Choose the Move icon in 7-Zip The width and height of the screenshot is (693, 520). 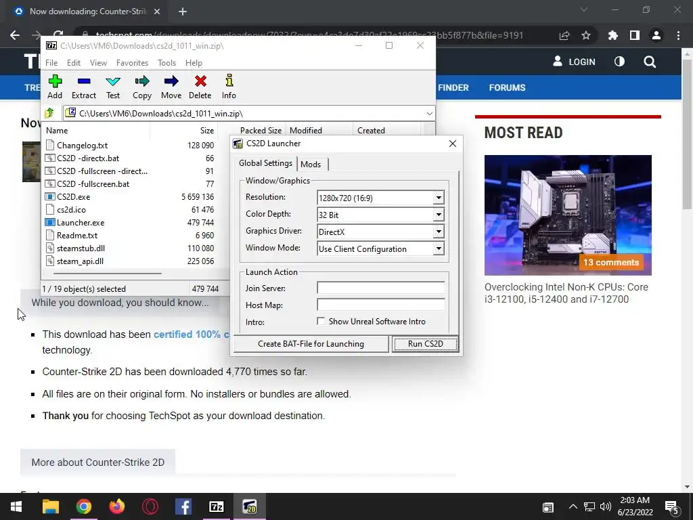click(171, 87)
